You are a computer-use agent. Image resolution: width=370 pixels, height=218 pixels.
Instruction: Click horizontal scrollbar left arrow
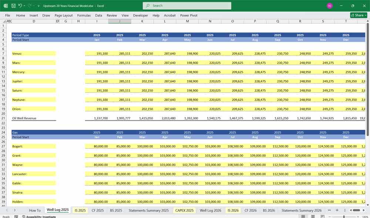351,210
